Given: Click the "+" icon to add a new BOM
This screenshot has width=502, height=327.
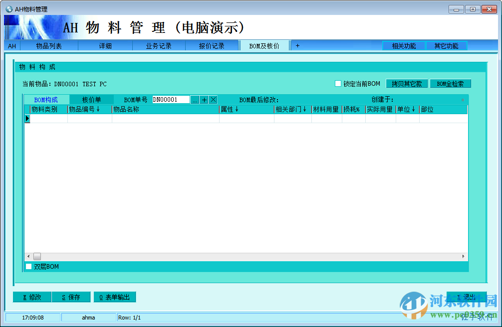Looking at the screenshot, I should [x=203, y=100].
